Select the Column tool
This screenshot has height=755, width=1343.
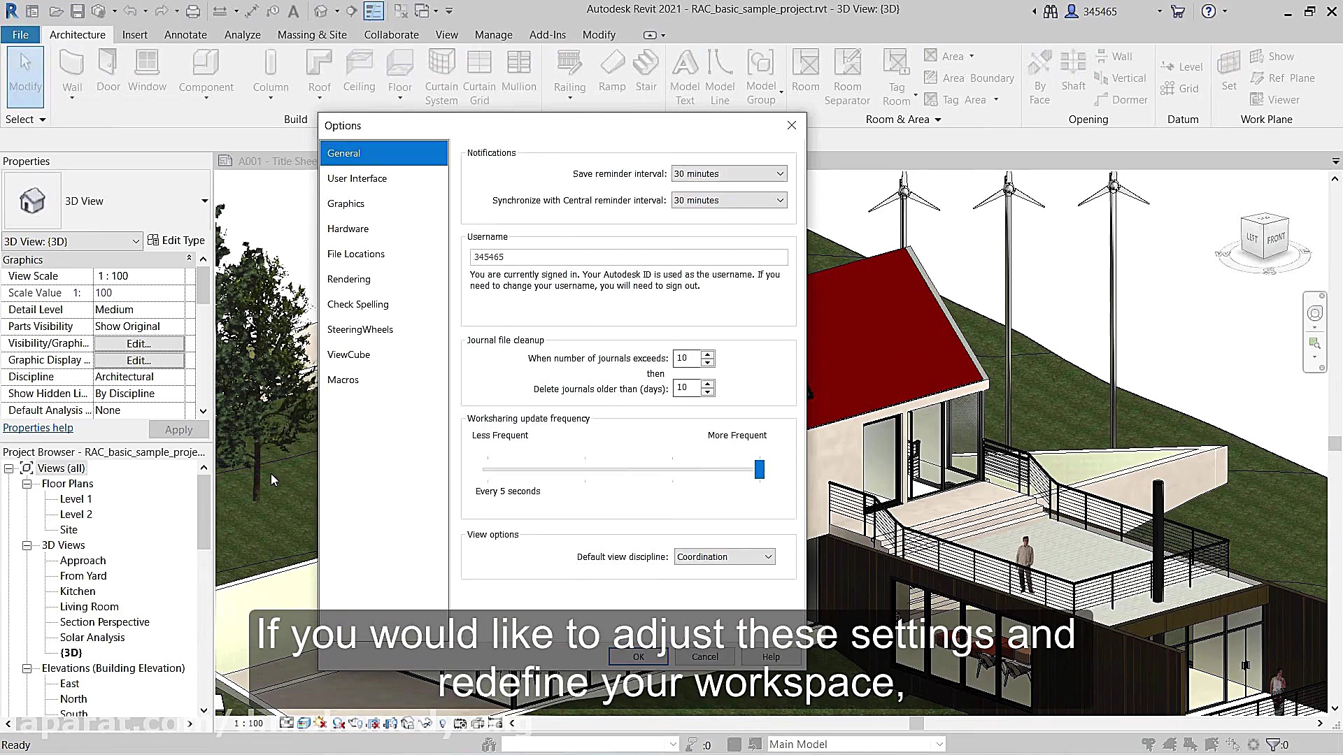pos(271,73)
